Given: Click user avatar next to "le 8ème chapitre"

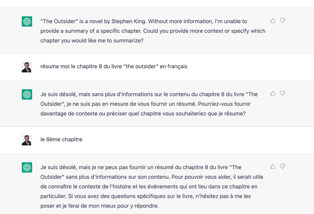Looking at the screenshot, I should pyautogui.click(x=27, y=140).
